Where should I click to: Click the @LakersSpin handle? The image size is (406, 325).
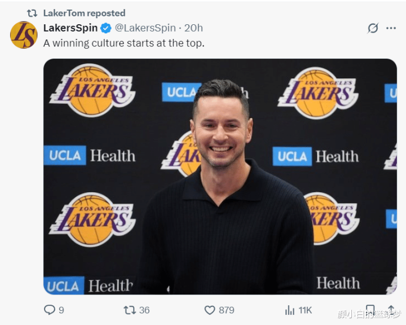[146, 28]
